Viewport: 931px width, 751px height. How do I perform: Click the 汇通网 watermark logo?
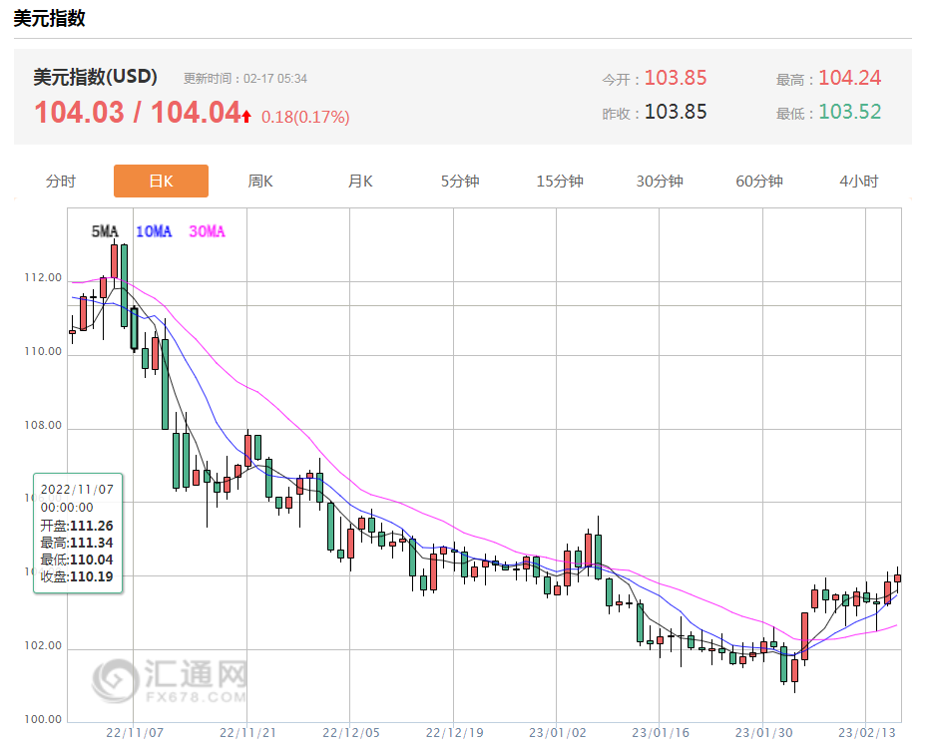click(x=170, y=679)
